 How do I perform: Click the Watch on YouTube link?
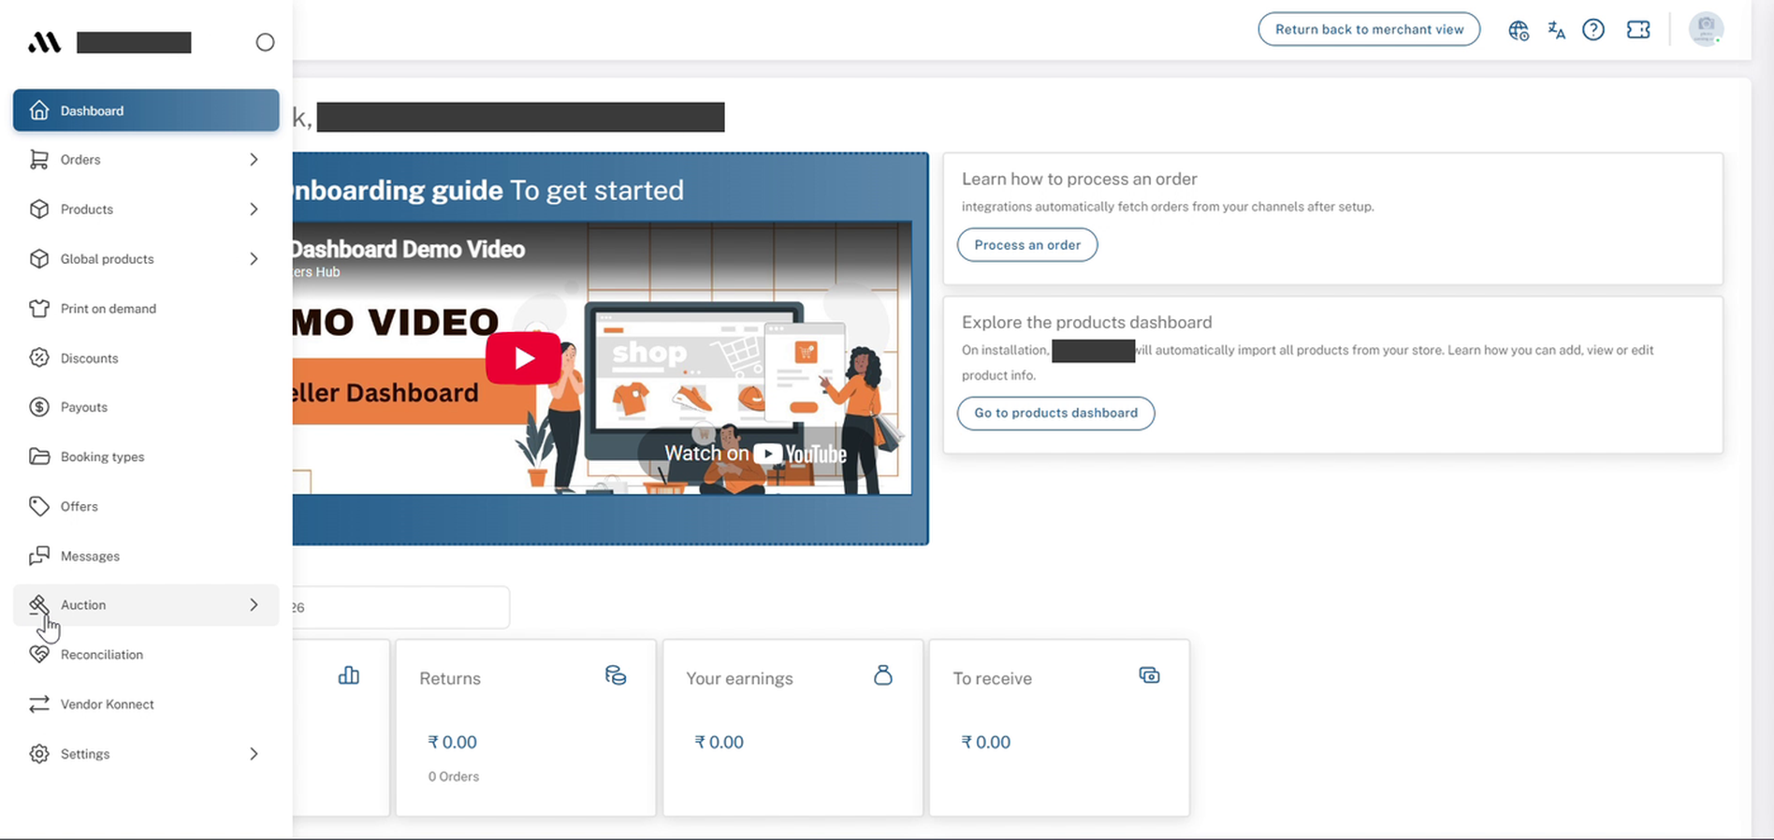[x=755, y=454]
